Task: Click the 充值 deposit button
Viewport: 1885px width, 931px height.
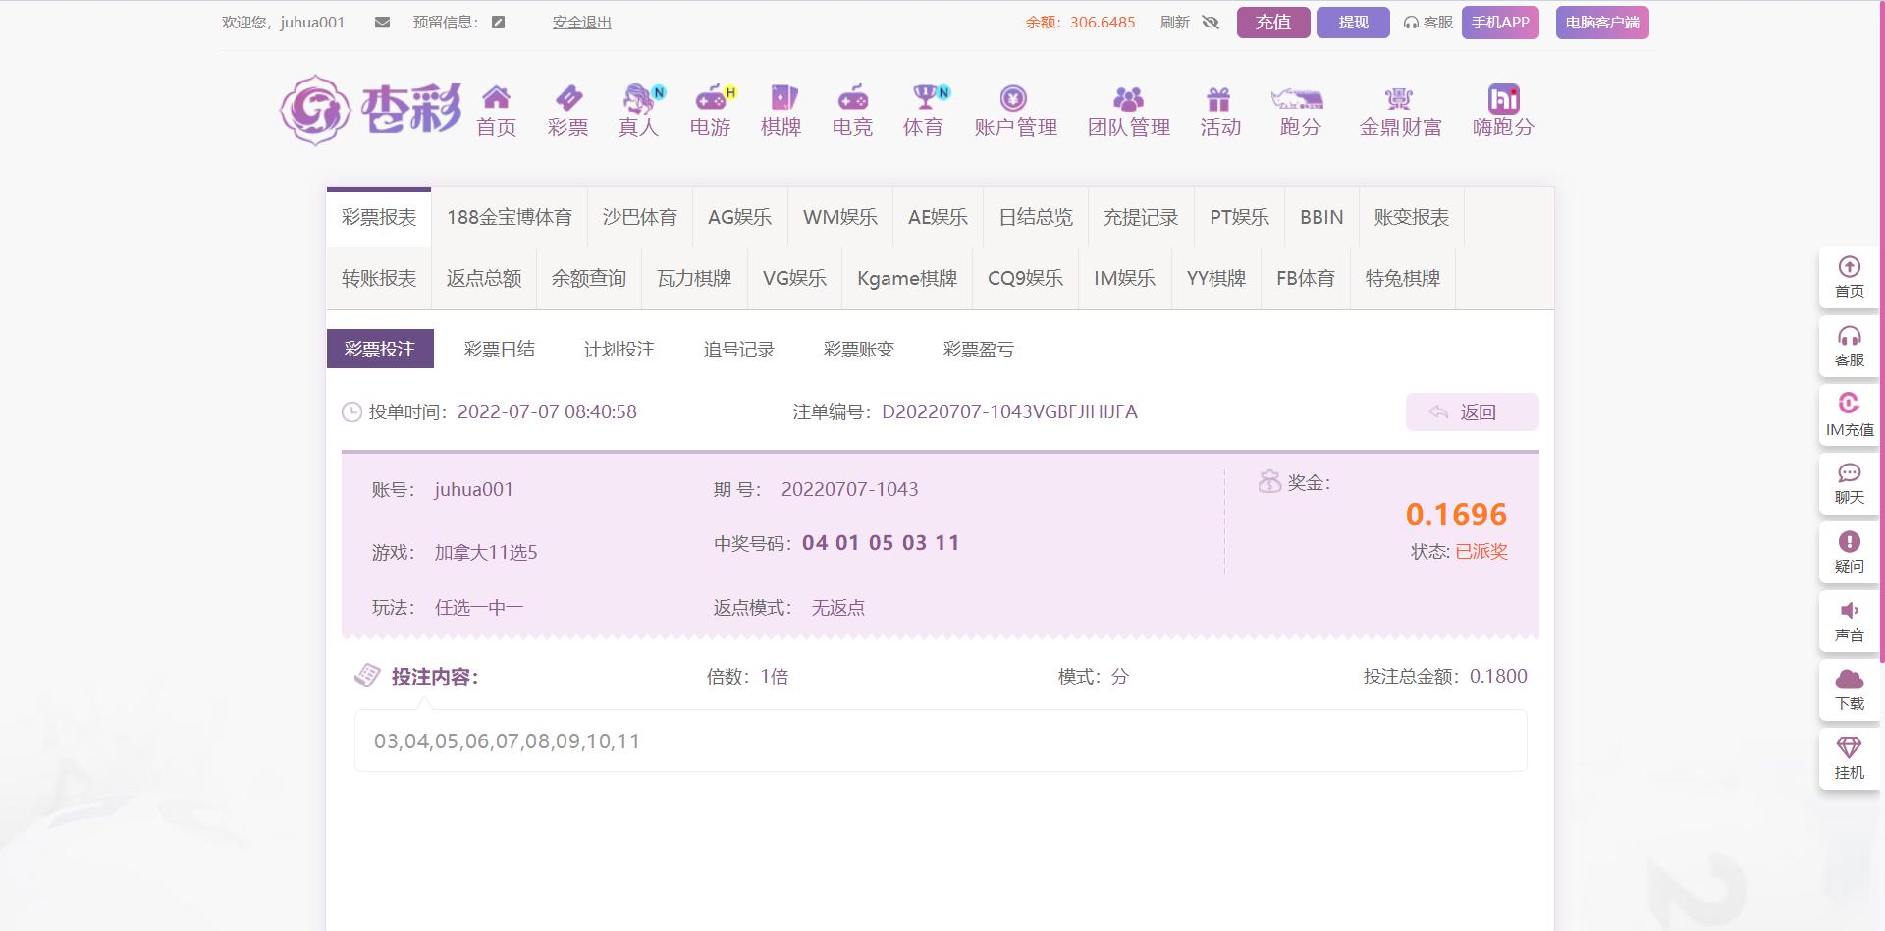Action: click(x=1273, y=22)
